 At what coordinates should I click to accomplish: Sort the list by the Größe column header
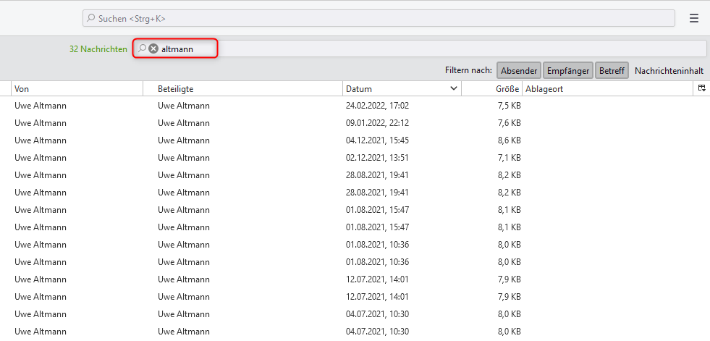coord(491,89)
